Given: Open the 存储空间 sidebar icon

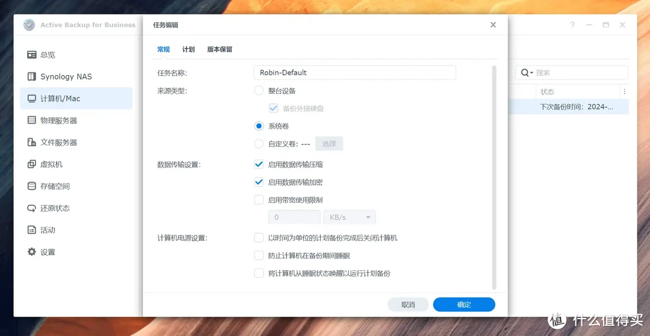Looking at the screenshot, I should tap(31, 186).
